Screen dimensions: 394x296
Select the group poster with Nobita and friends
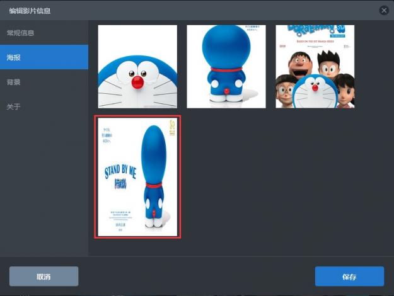315,67
